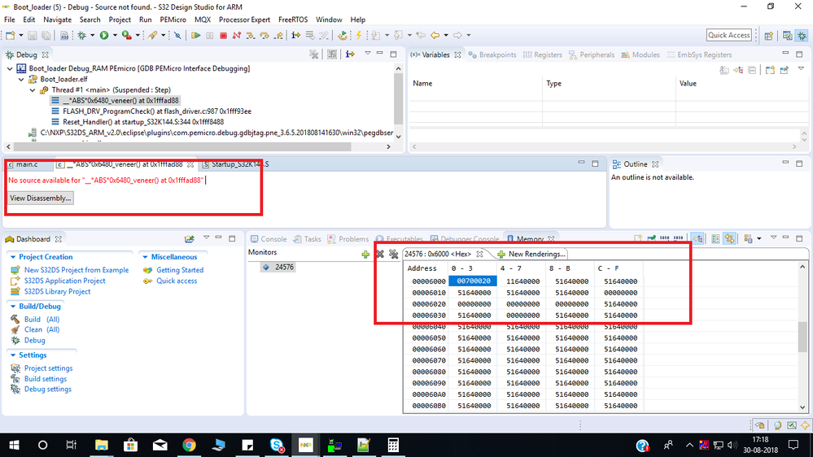Click the Debug settings link

click(48, 390)
